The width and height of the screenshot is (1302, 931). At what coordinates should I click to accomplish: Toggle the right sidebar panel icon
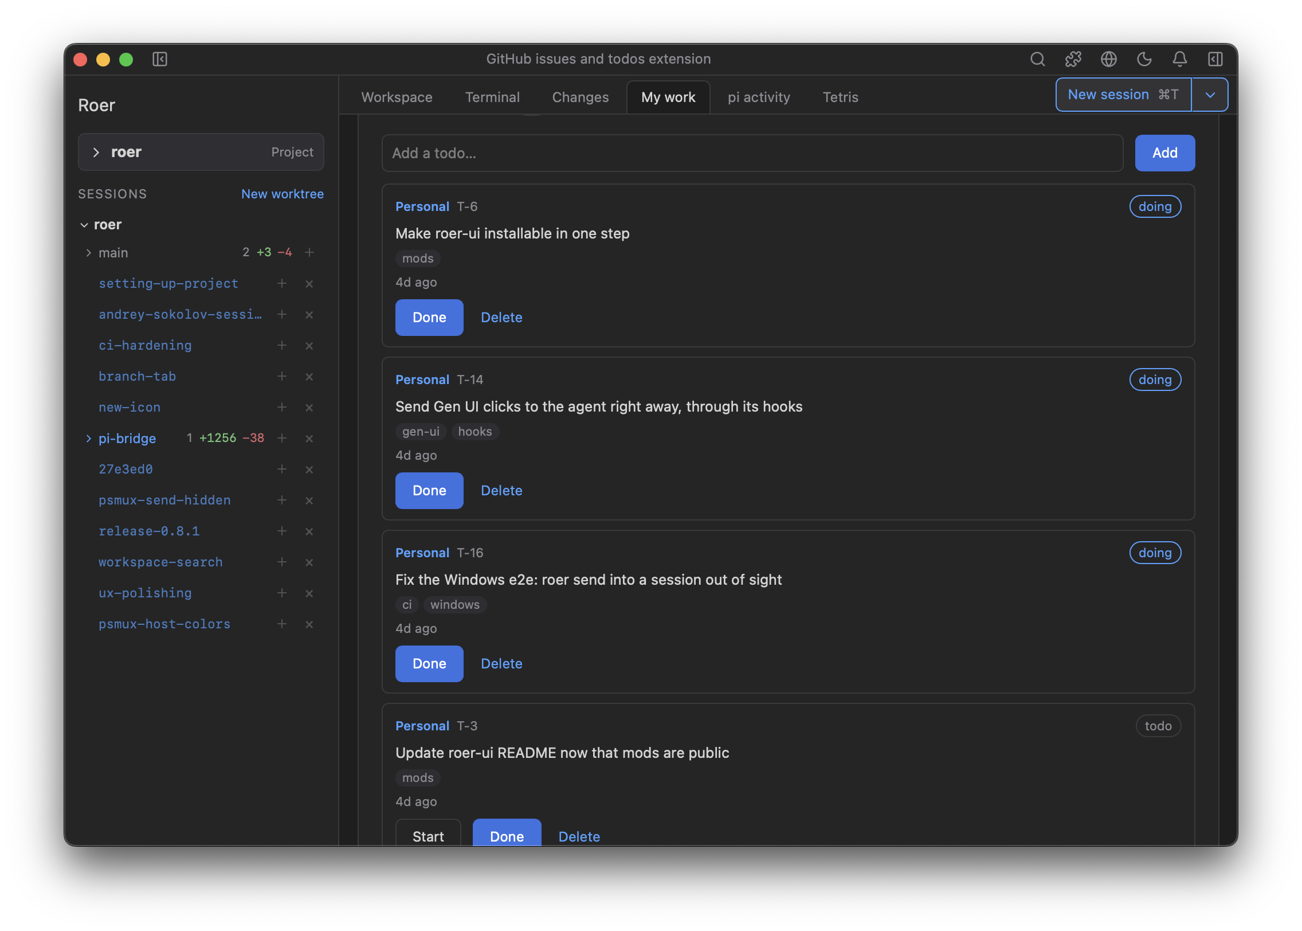click(x=1215, y=59)
